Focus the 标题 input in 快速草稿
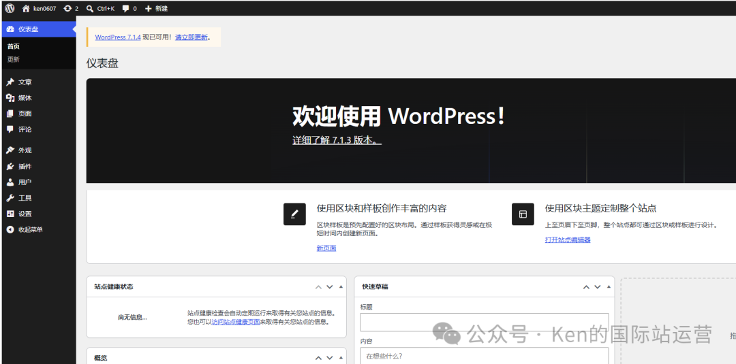 tap(485, 322)
